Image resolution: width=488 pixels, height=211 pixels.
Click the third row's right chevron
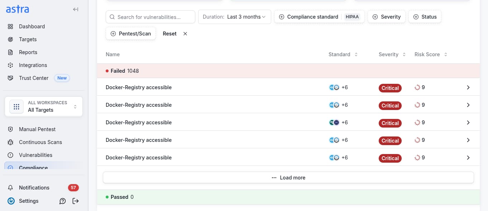point(468,123)
